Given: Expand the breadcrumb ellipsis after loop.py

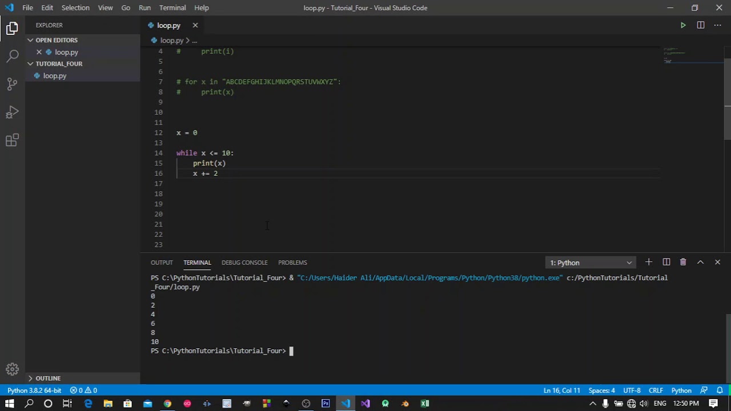Looking at the screenshot, I should point(194,41).
